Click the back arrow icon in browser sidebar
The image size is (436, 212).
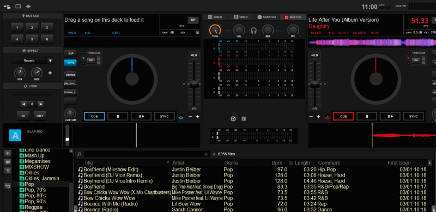tap(8, 186)
